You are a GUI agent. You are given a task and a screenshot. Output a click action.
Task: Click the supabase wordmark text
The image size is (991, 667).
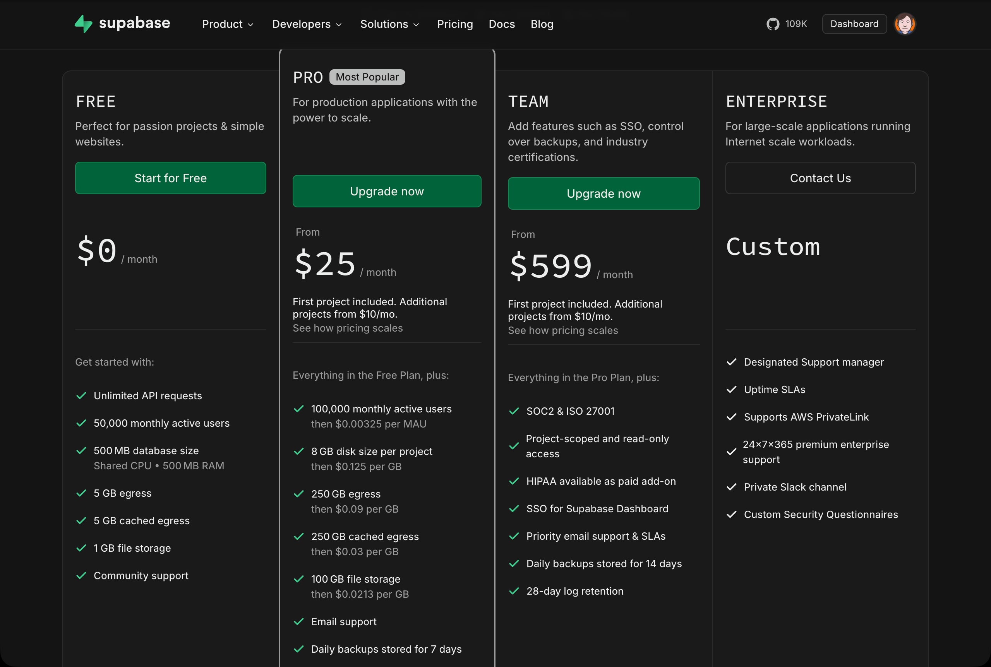tap(134, 23)
